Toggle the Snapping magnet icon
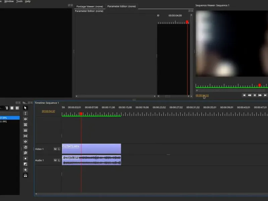The width and height of the screenshot is (268, 201). [x=25, y=176]
